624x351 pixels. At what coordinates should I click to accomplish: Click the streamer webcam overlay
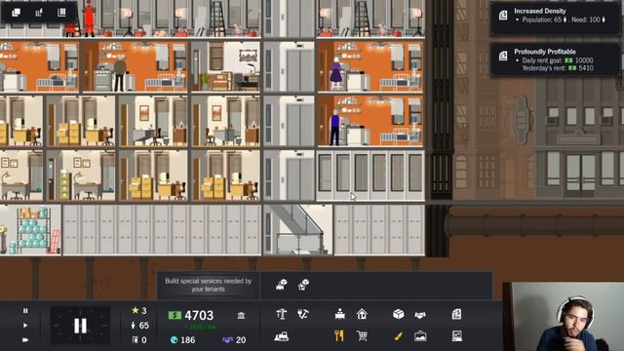tap(564, 317)
